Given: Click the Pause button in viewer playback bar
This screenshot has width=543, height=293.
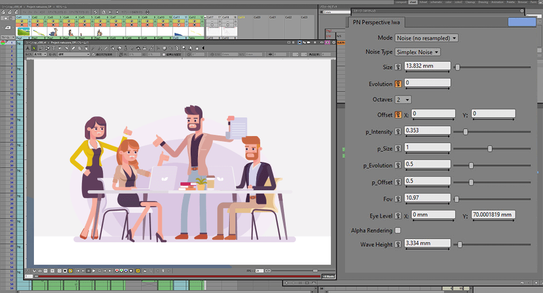Looking at the screenshot, I should (x=88, y=271).
